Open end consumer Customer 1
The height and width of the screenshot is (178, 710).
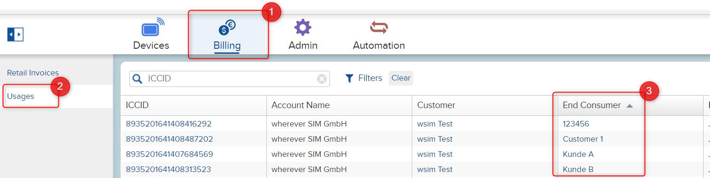coord(583,139)
